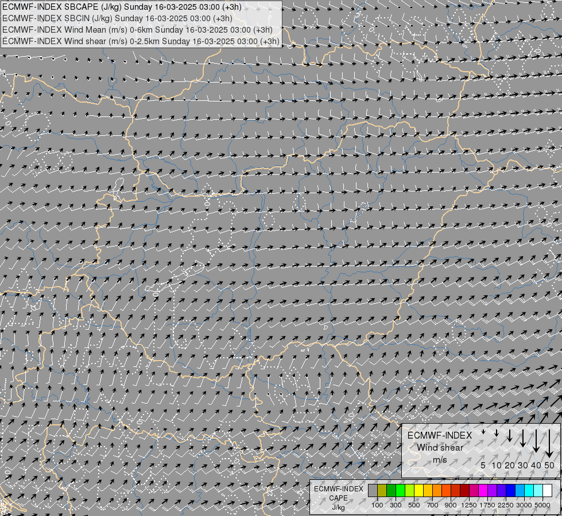Click the '300' CAPE scale label

pyautogui.click(x=396, y=505)
